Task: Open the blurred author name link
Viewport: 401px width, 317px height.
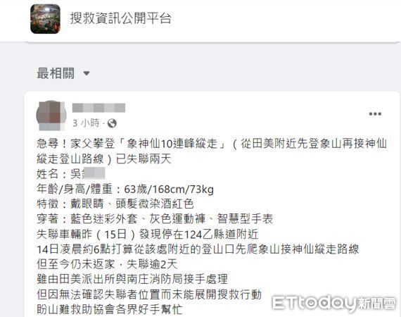Action: 98,108
